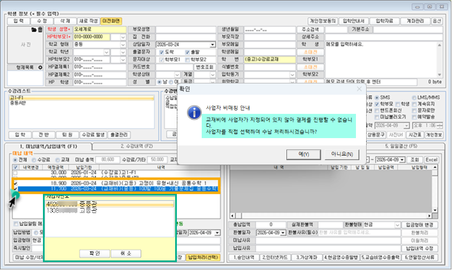Screen dimensions: 452x270
Task: Click the blue info icon in the dialog
Action: point(193,110)
